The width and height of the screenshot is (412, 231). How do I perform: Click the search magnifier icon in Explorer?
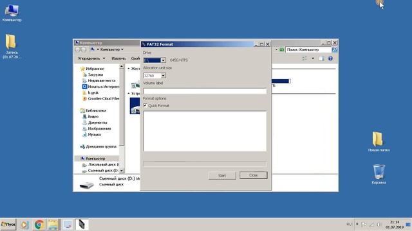[334, 49]
